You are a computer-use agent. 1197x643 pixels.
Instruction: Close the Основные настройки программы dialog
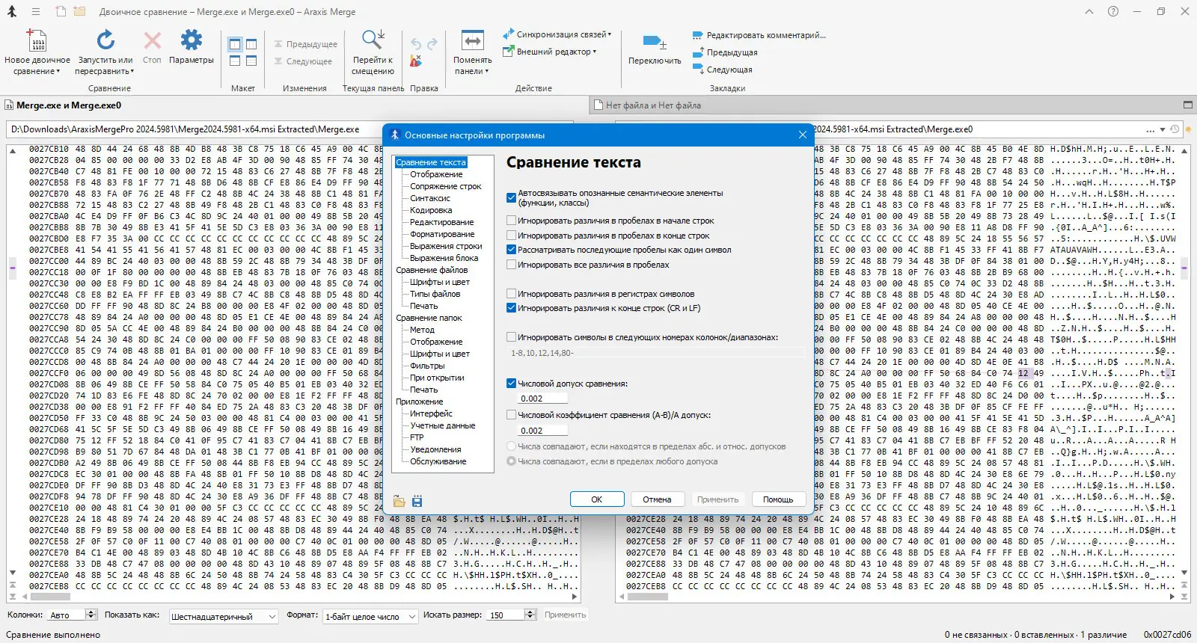point(803,135)
